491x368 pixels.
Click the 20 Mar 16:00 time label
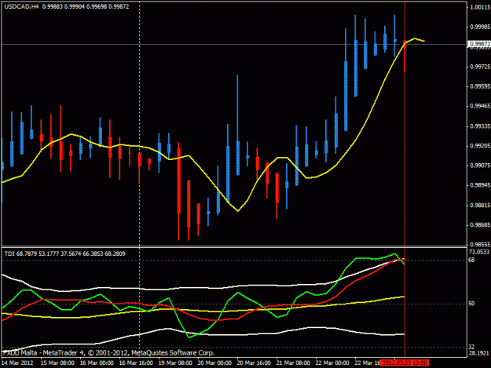(x=254, y=363)
